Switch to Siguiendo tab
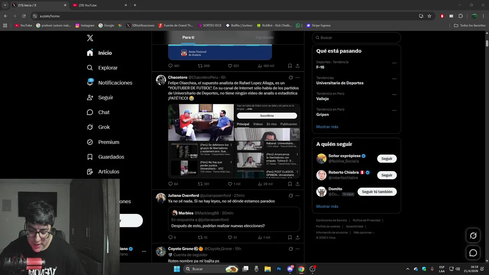The width and height of the screenshot is (489, 275). 264,37
